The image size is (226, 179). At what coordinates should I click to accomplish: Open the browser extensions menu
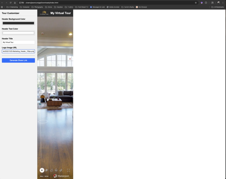coord(206,3)
